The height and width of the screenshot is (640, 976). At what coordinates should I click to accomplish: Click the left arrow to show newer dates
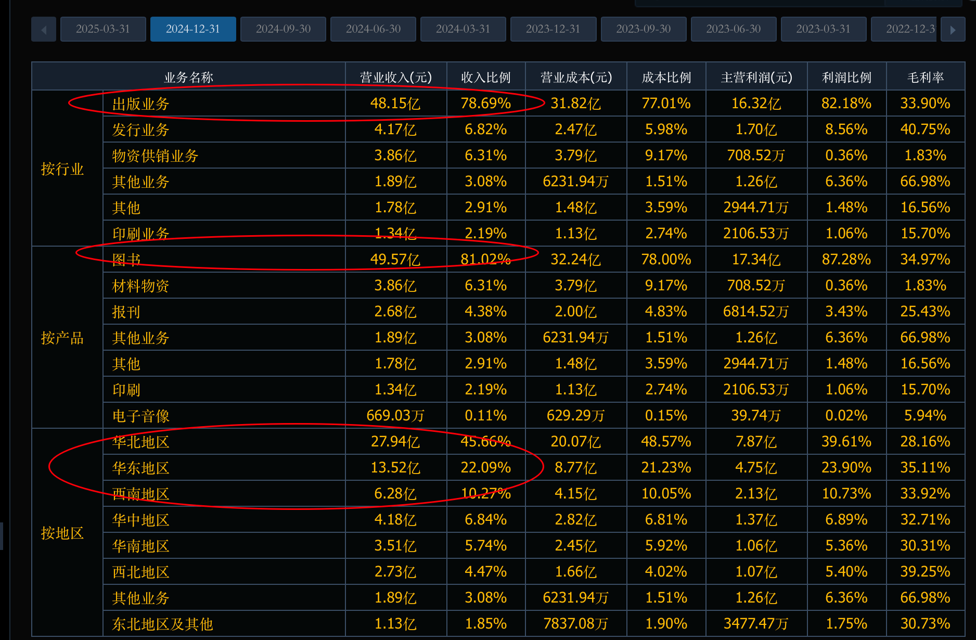click(x=44, y=29)
